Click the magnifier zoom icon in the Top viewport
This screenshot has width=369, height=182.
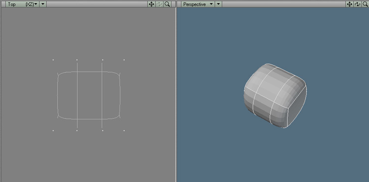click(x=167, y=4)
